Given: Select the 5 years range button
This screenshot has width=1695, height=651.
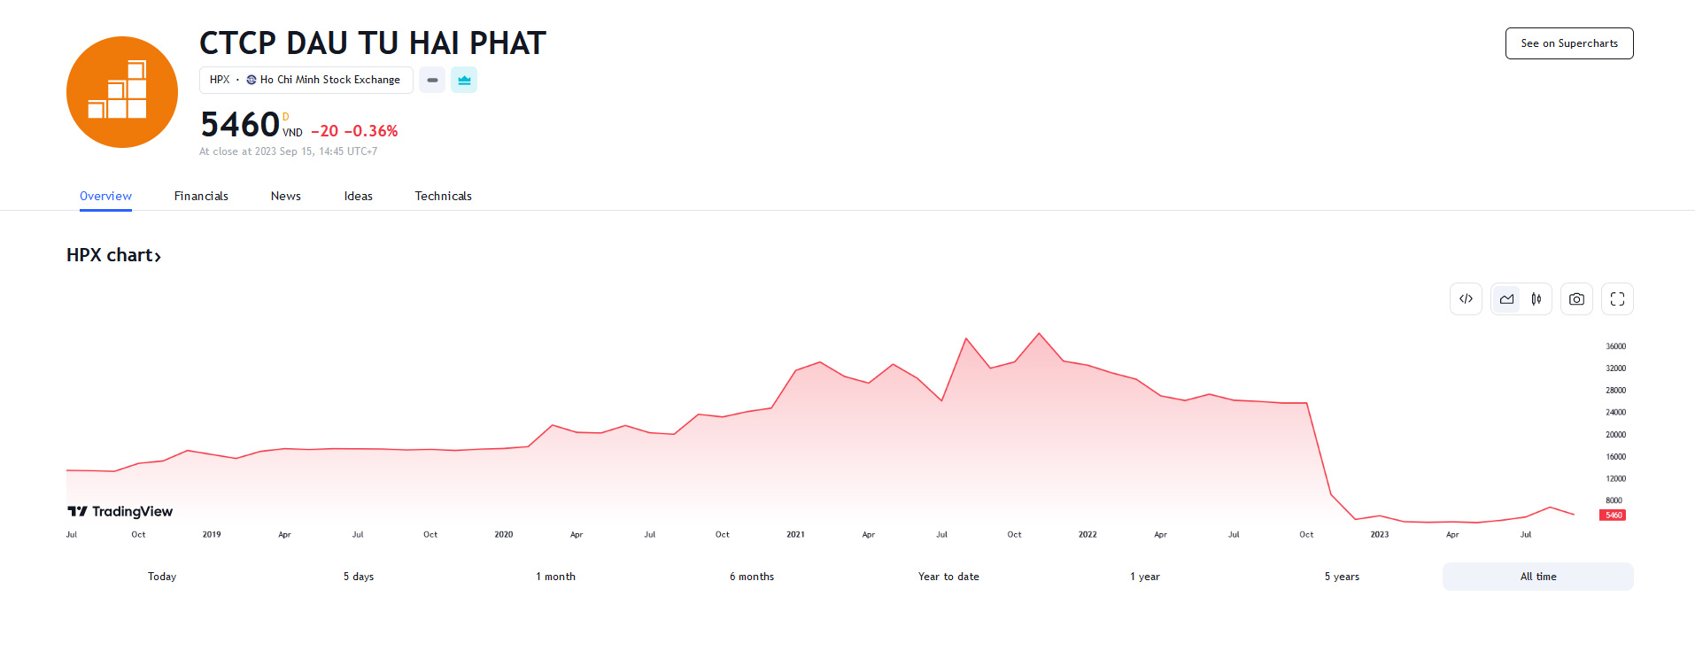Looking at the screenshot, I should click(x=1342, y=577).
